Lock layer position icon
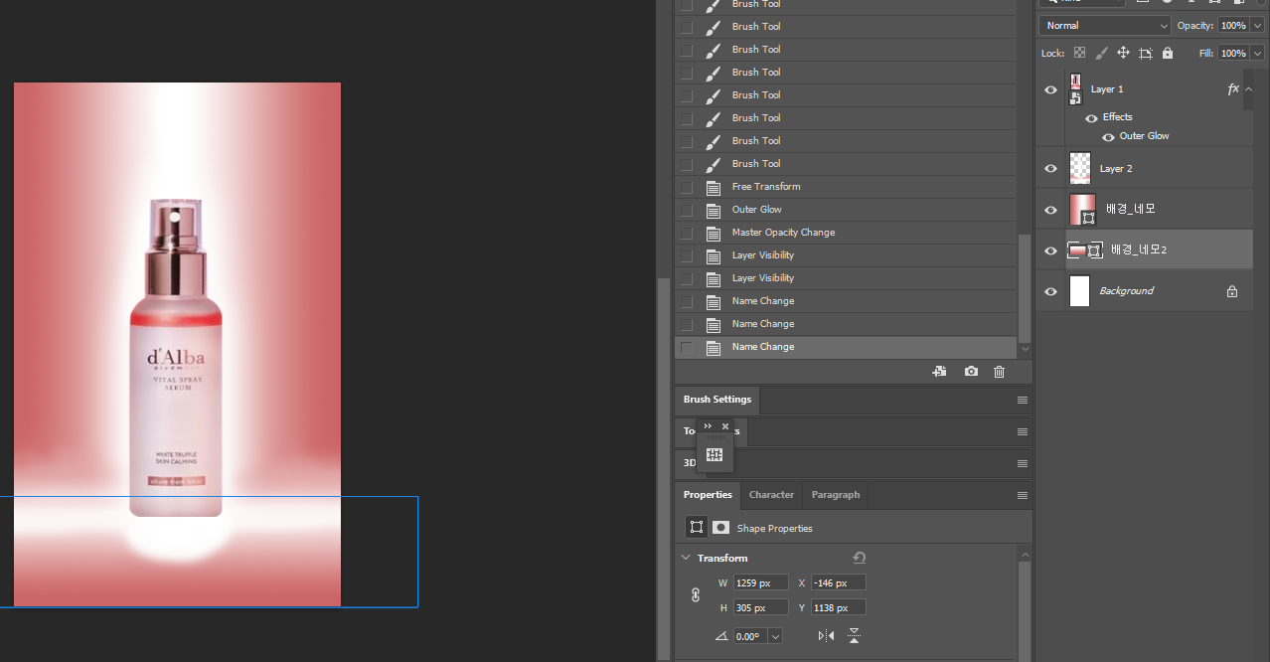The image size is (1270, 662). (1123, 53)
